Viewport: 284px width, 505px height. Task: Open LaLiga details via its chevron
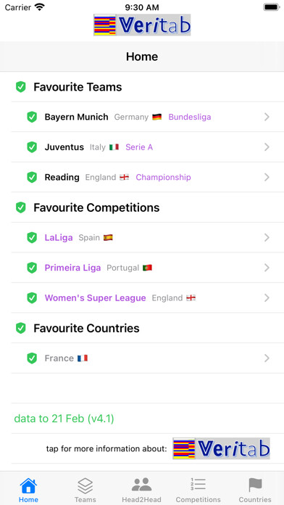tap(267, 238)
